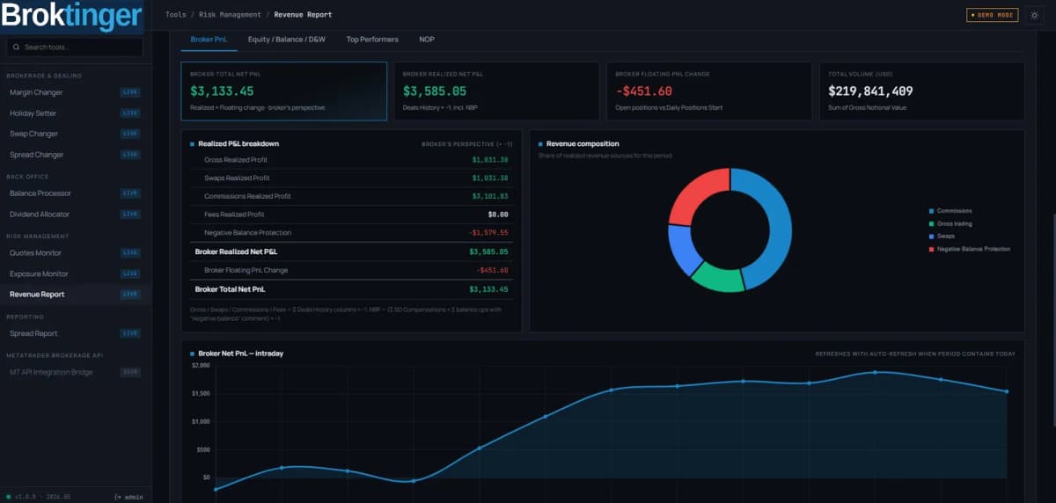This screenshot has width=1056, height=503.
Task: Focus the Search tools input field
Action: [x=75, y=47]
